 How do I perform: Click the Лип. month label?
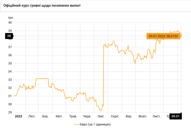[x=101, y=116]
